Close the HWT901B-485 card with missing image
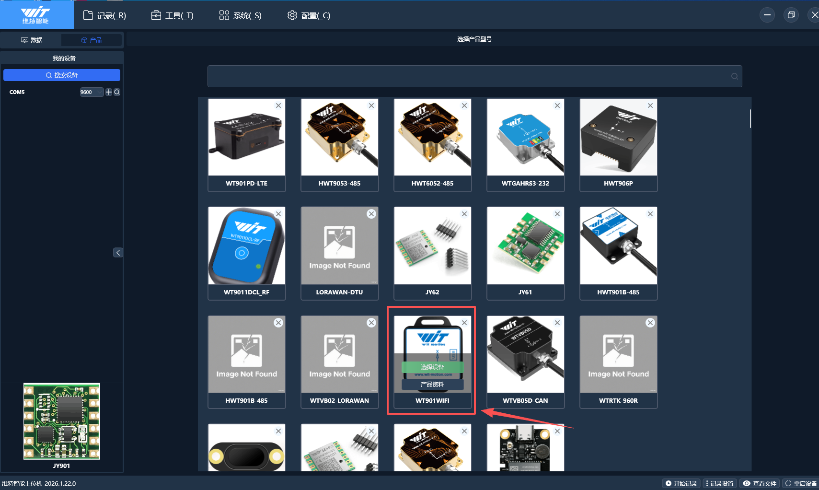This screenshot has width=819, height=490. pyautogui.click(x=278, y=323)
